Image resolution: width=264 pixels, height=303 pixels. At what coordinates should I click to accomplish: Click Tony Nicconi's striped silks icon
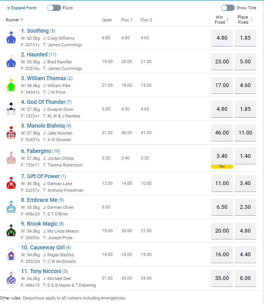click(x=10, y=278)
